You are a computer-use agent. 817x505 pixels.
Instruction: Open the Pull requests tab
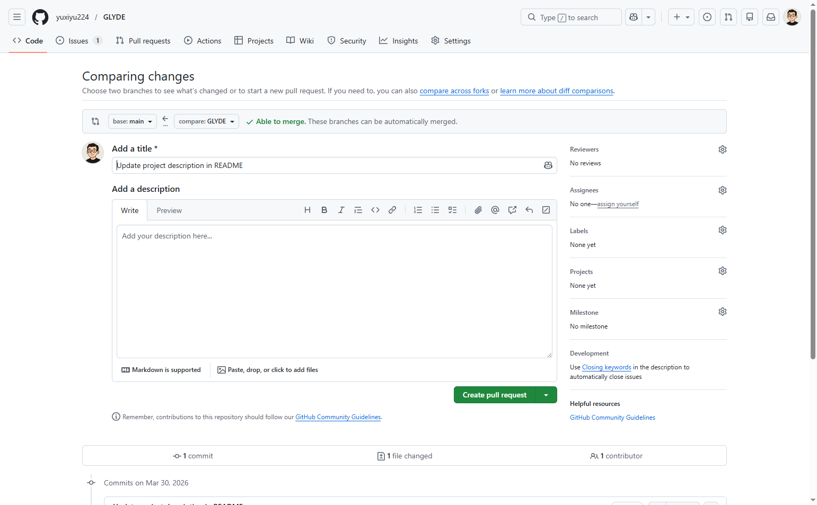(x=143, y=41)
